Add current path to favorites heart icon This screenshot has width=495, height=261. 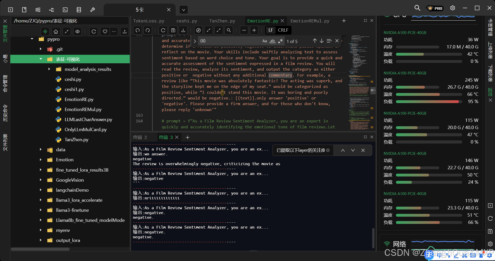click(x=105, y=31)
